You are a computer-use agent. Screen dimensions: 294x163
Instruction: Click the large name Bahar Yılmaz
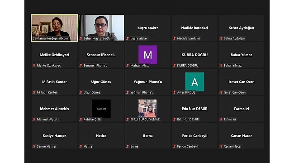click(x=242, y=55)
